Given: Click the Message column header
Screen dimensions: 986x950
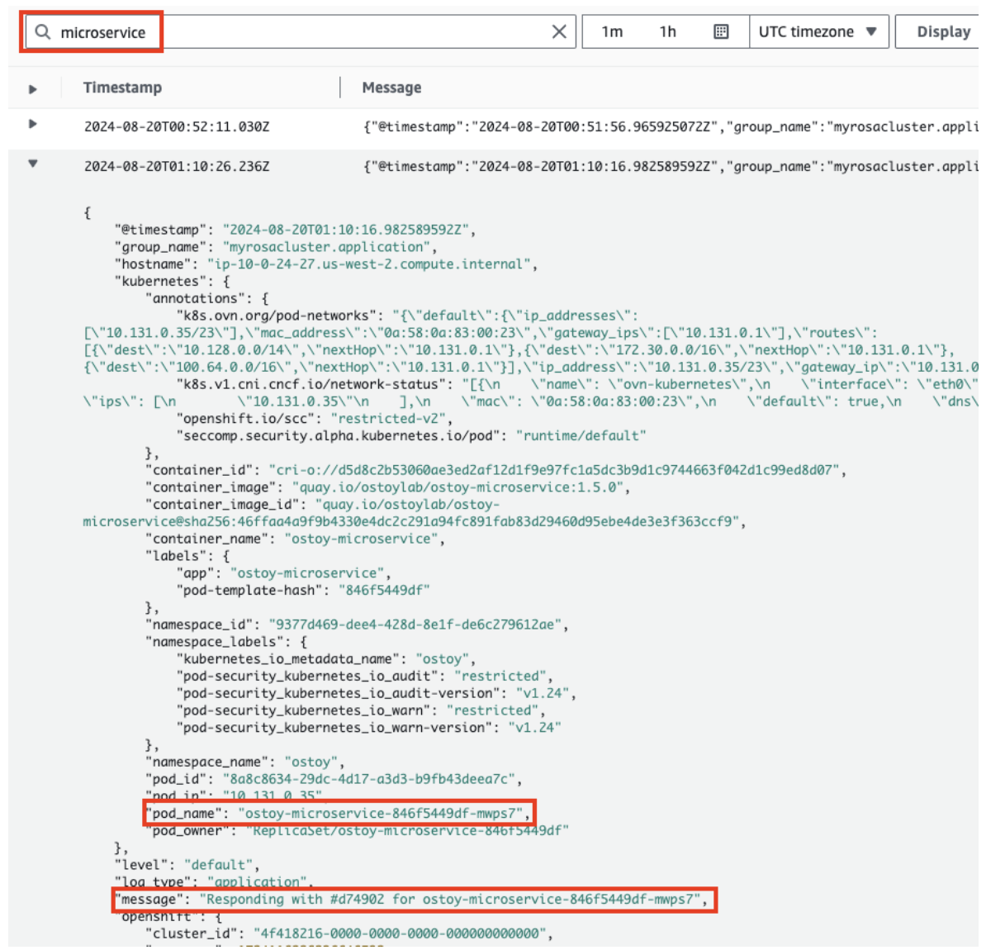Looking at the screenshot, I should click(x=391, y=88).
